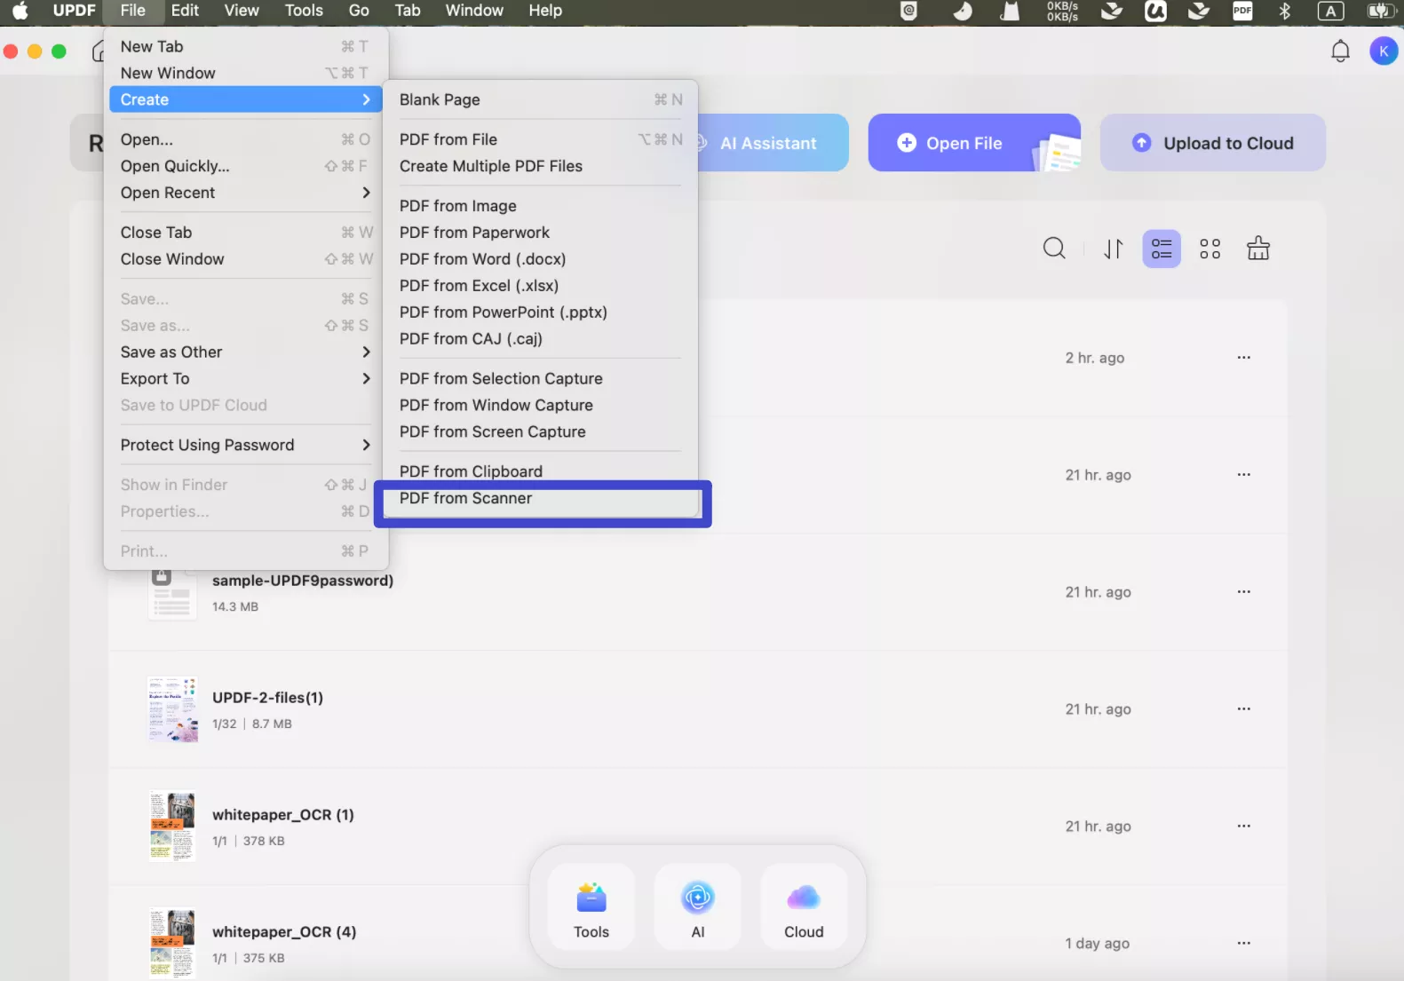Open more options for UPDF-2-files(1)
Screen dimensions: 1404x981
[x=1243, y=709]
